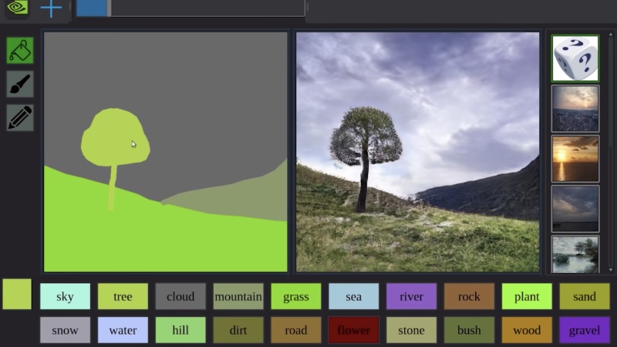Viewport: 617px width, 347px height.
Task: Select the random dice style thumbnail
Action: (x=575, y=59)
